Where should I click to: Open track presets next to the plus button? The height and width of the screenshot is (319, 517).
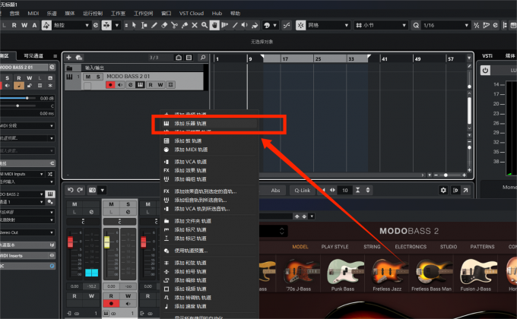(79, 57)
